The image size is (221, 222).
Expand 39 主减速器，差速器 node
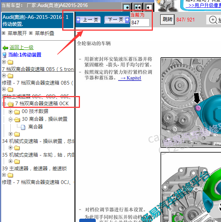[x=10, y=161]
